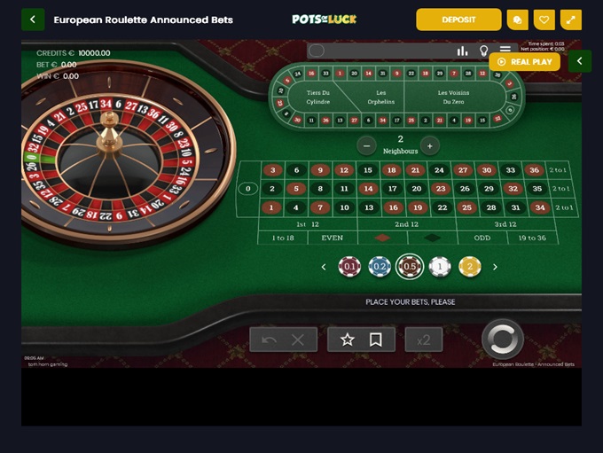Click the Real Play button

[x=525, y=61]
